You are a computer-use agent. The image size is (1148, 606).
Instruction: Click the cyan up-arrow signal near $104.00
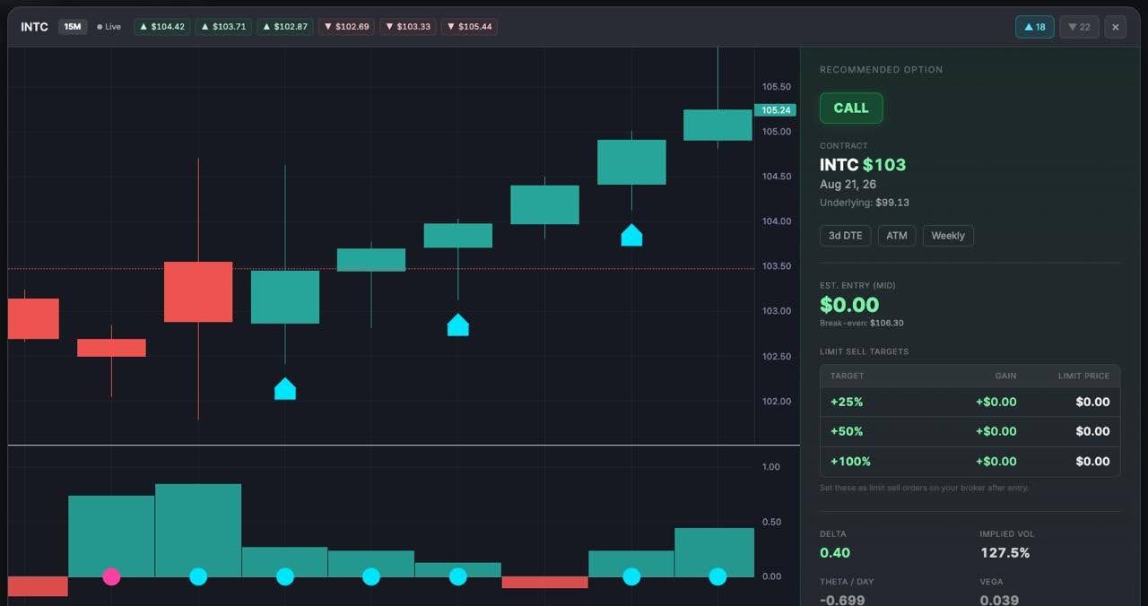click(x=631, y=235)
